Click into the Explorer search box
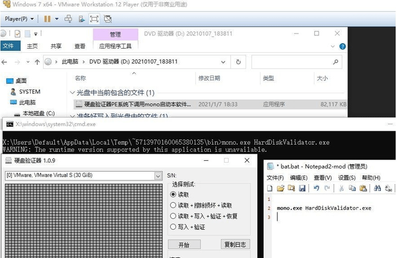 click(290, 62)
